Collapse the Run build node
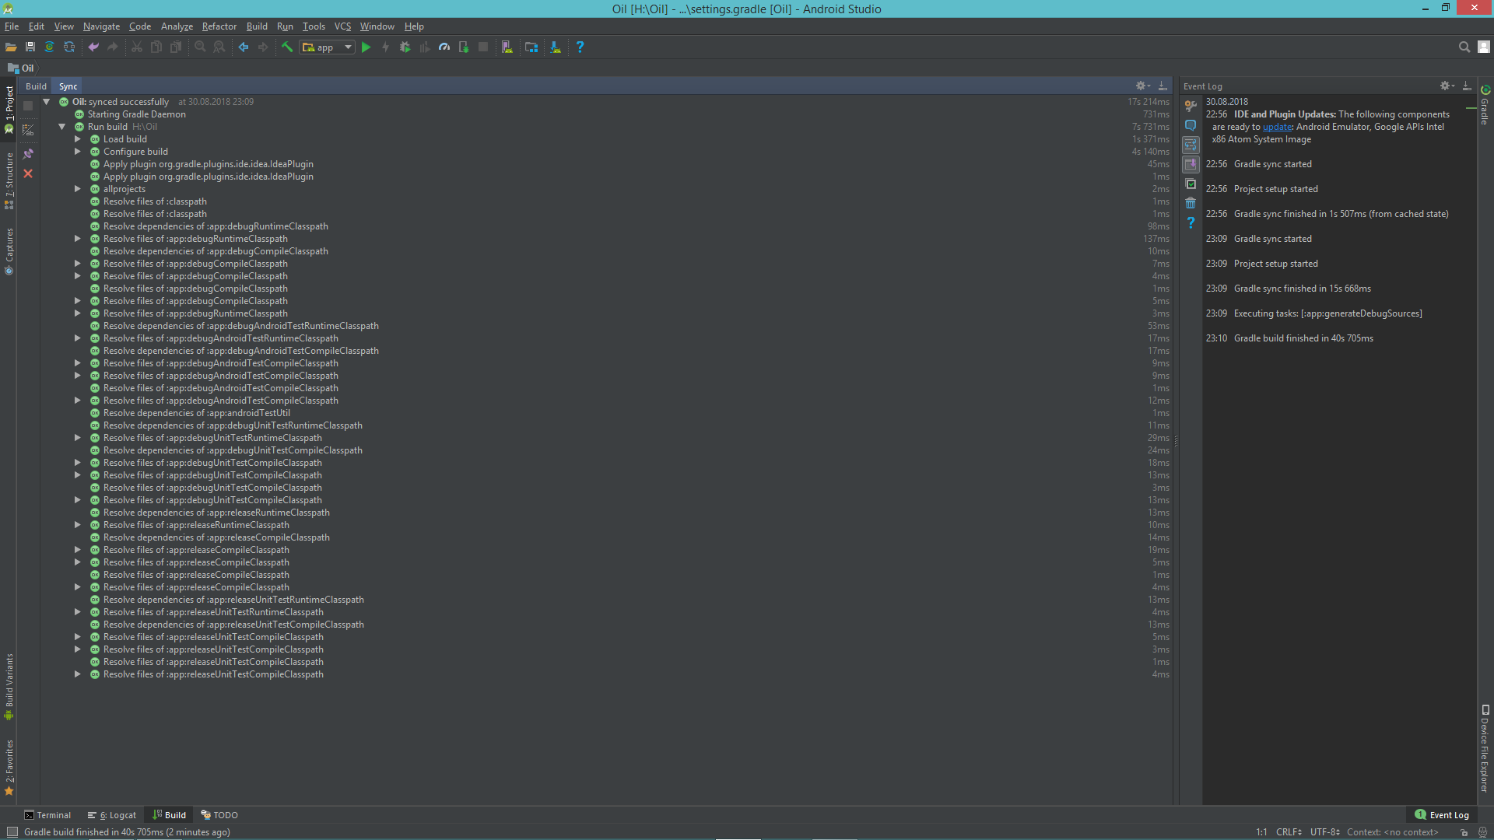Image resolution: width=1494 pixels, height=840 pixels. (x=62, y=127)
